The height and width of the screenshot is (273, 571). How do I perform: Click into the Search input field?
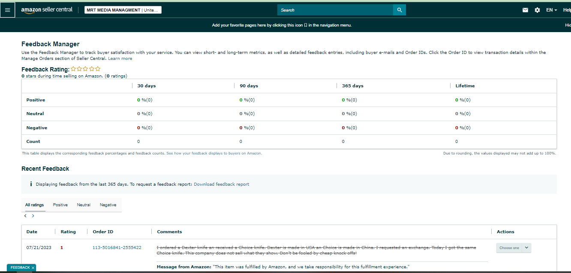(x=335, y=10)
